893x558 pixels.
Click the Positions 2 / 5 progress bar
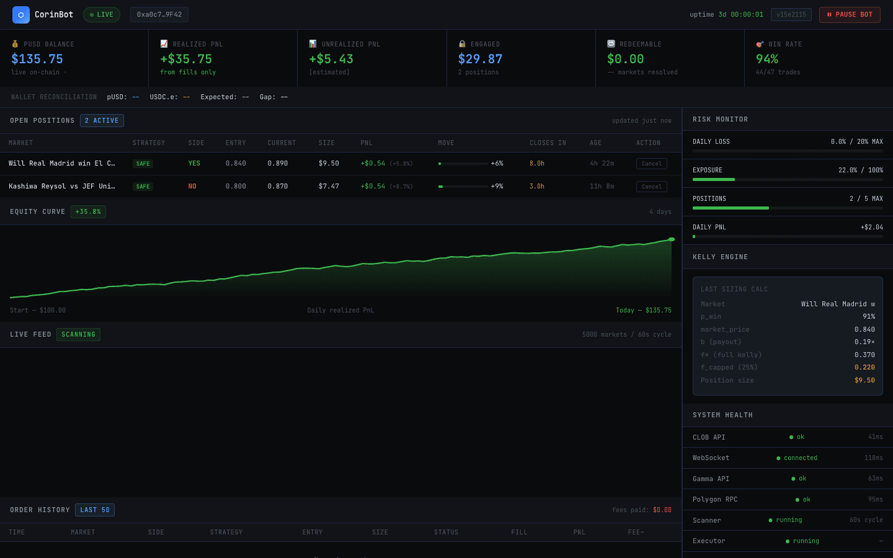pyautogui.click(x=788, y=208)
